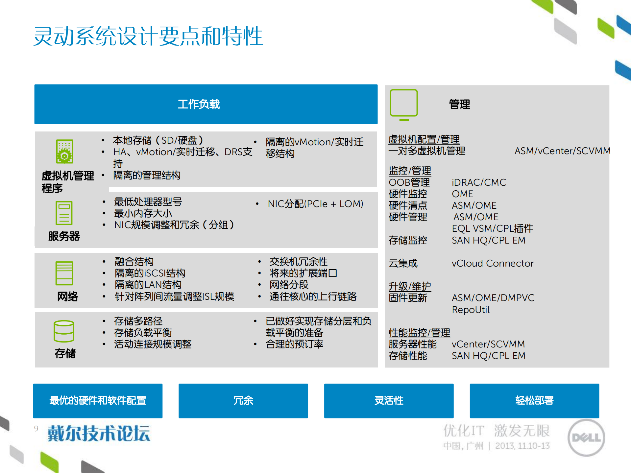
Task: Expand the 监控/管理 section
Action: pyautogui.click(x=409, y=171)
